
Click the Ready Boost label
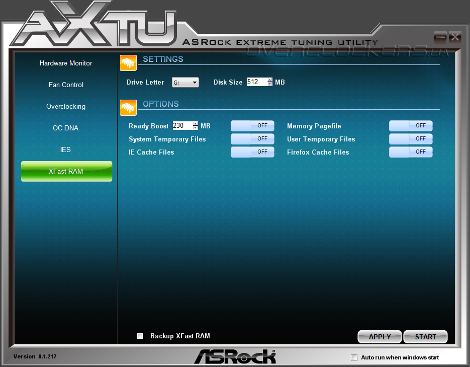click(149, 126)
